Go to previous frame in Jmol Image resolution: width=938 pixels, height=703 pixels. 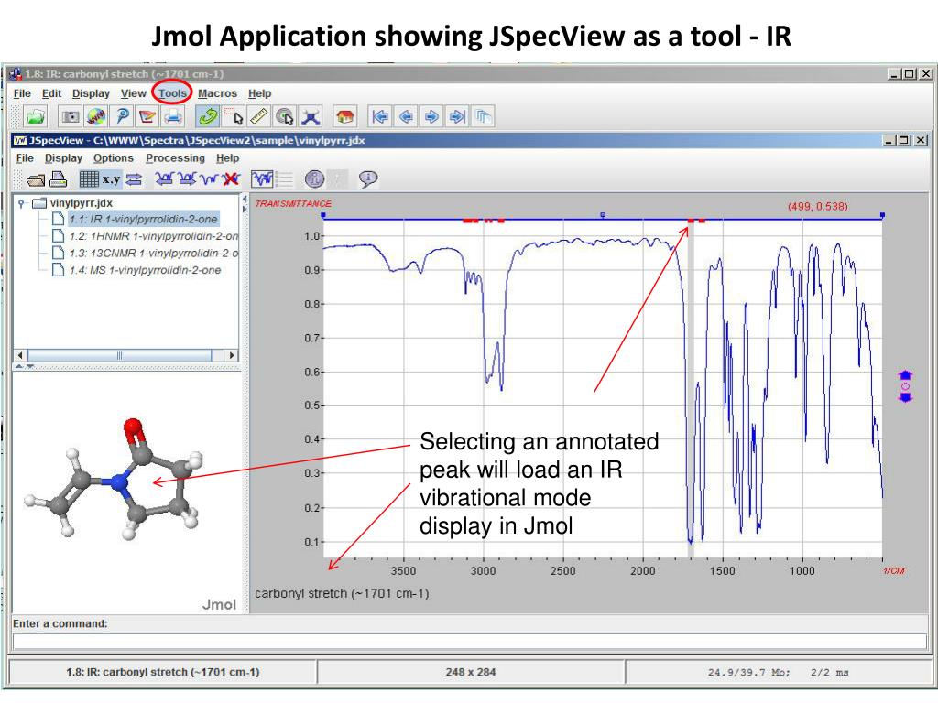pyautogui.click(x=406, y=116)
